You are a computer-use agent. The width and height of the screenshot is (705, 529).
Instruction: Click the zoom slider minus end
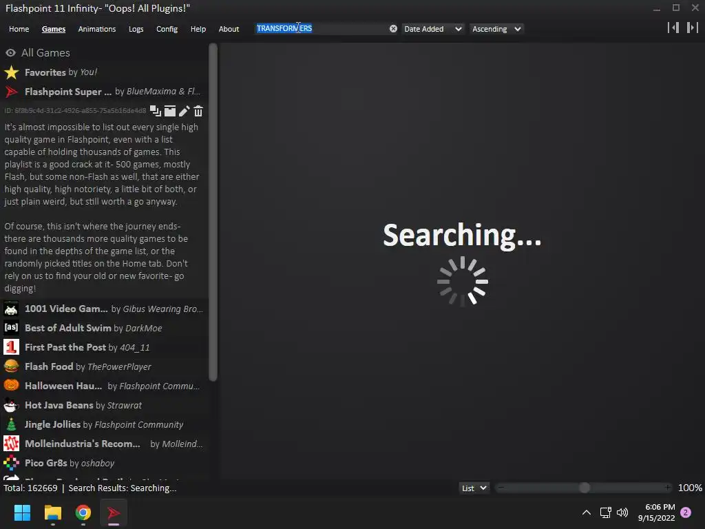[501, 488]
